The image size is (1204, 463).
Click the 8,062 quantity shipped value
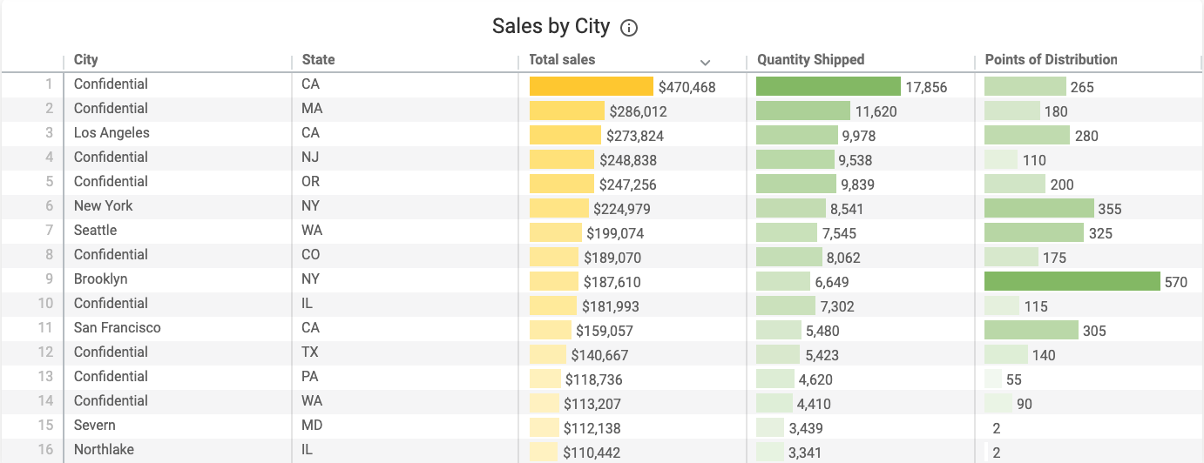[x=843, y=258]
